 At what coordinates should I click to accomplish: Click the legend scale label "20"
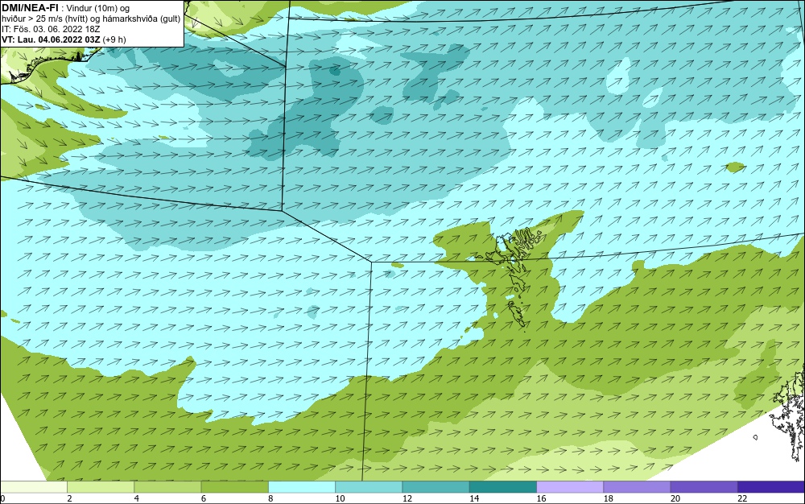click(675, 499)
